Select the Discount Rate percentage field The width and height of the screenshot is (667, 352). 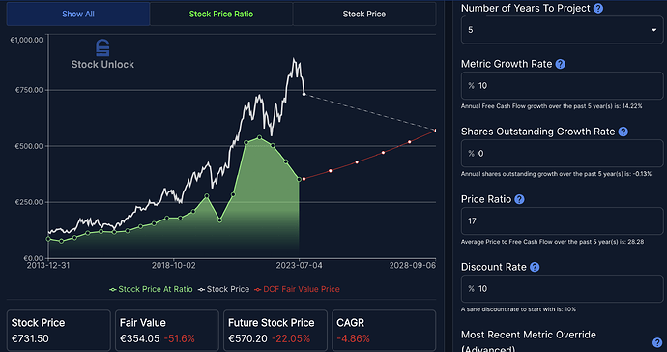pyautogui.click(x=562, y=288)
